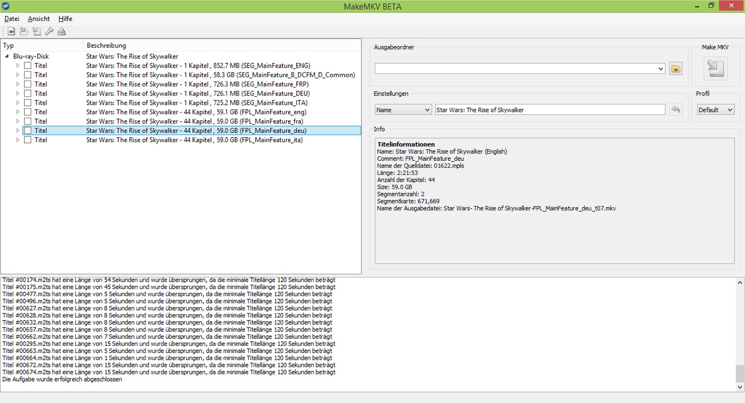Expand the 58.3 GB title row
This screenshot has height=403, width=745.
(18, 75)
